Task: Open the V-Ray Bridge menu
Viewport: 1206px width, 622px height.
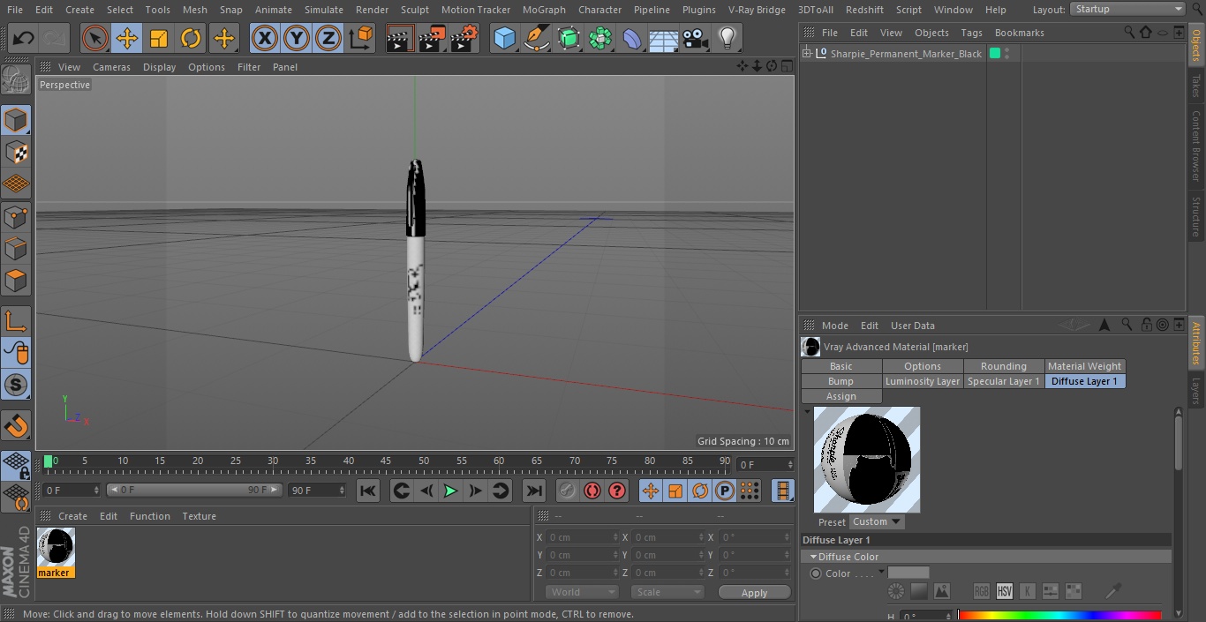Action: pyautogui.click(x=757, y=10)
